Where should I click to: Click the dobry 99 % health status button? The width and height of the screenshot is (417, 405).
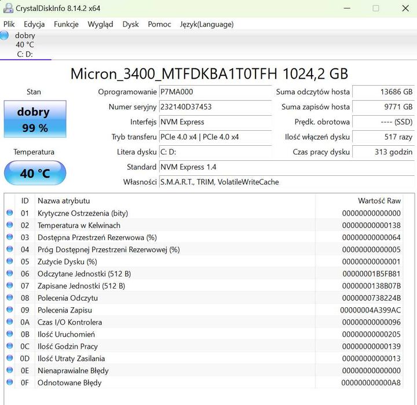(35, 120)
